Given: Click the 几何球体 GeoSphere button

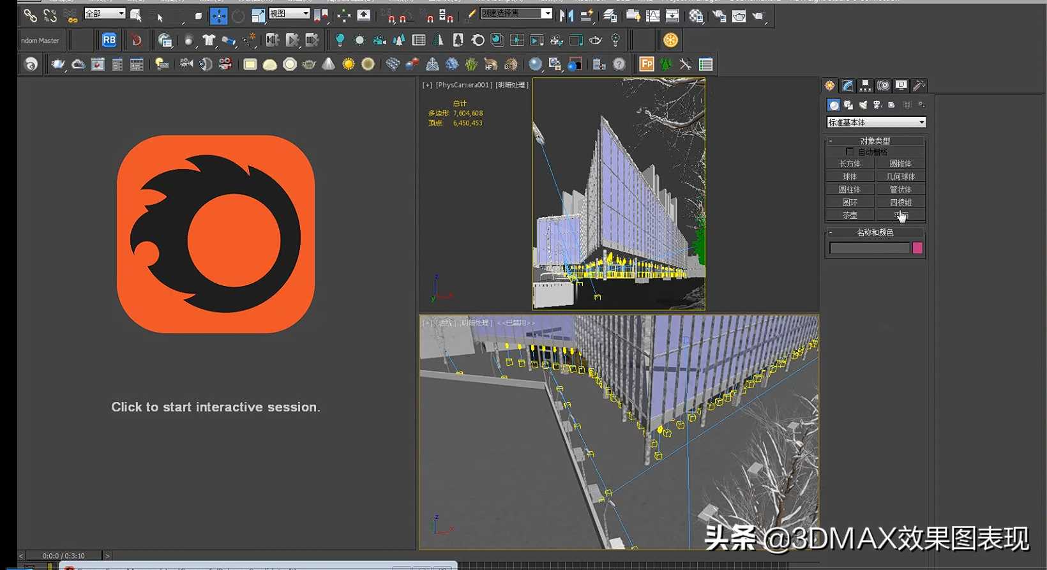Looking at the screenshot, I should pos(900,177).
